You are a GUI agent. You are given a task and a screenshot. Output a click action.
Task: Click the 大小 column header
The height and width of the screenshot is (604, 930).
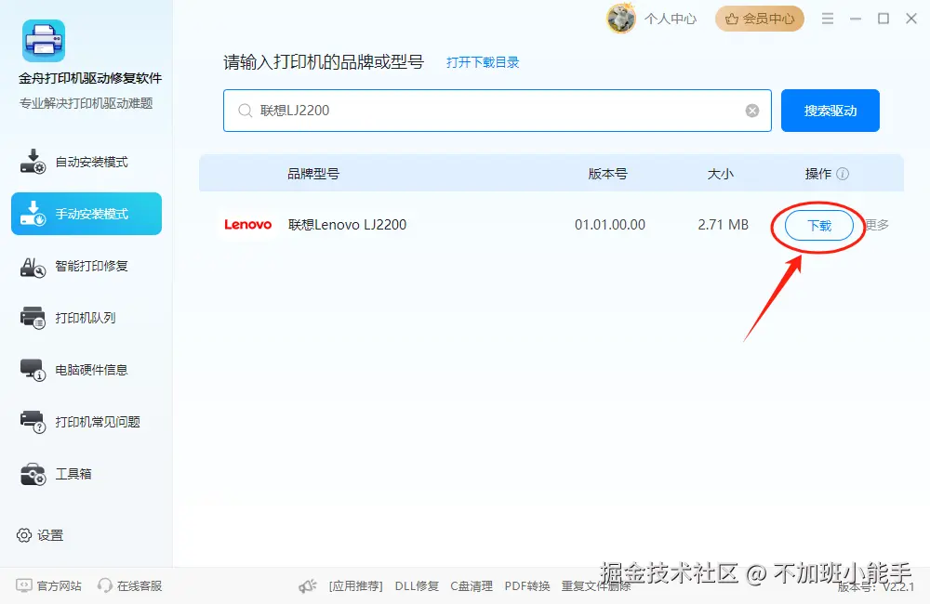[720, 174]
